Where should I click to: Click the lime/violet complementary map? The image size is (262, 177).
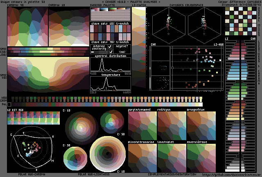pyautogui.click(x=172, y=158)
